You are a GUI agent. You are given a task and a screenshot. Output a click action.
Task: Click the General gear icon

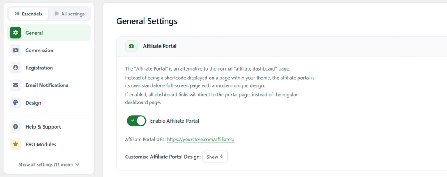15,33
